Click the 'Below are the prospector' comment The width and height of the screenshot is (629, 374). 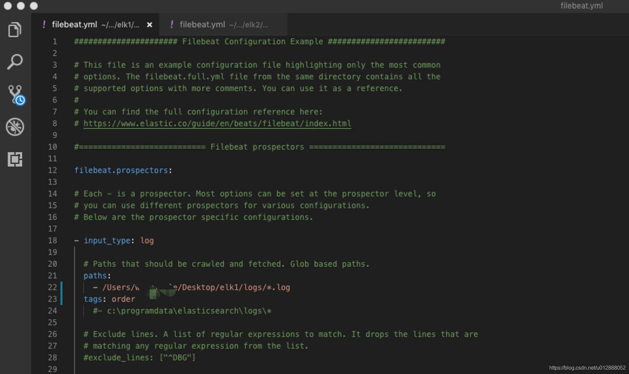(194, 217)
